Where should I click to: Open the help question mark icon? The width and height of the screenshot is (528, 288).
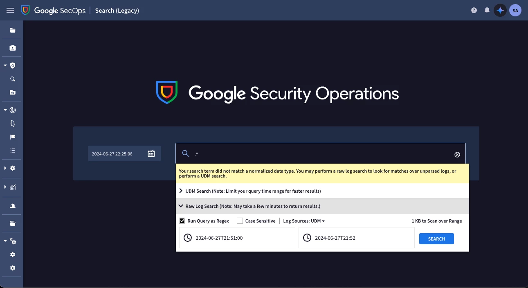(474, 10)
